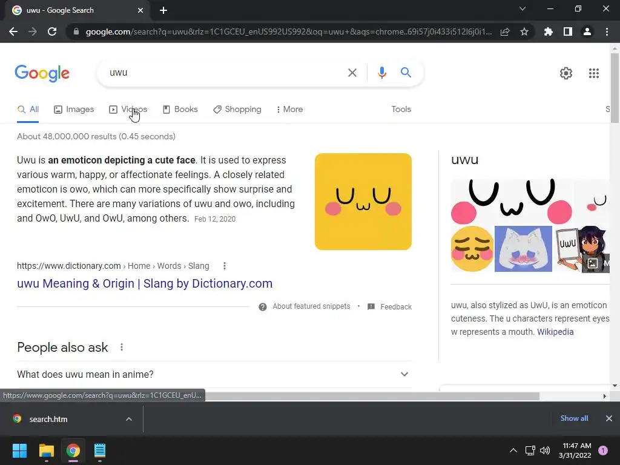Go forward with the browser forward arrow
This screenshot has height=465, width=620.
pyautogui.click(x=33, y=31)
